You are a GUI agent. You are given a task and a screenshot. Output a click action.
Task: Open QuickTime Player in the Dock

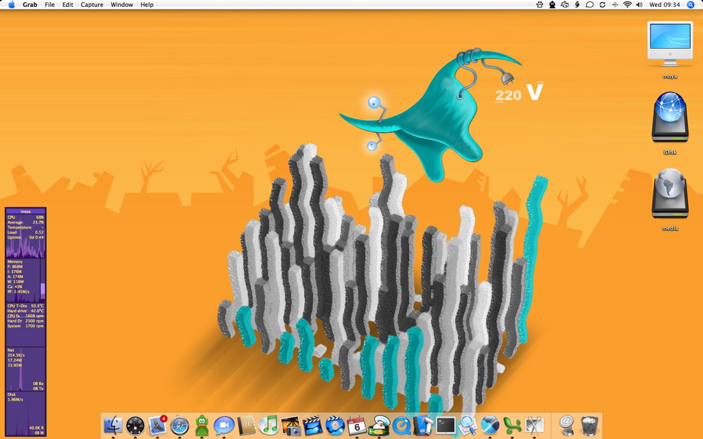point(401,425)
